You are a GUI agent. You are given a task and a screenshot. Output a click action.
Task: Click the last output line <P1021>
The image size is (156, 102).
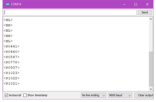click(12, 84)
